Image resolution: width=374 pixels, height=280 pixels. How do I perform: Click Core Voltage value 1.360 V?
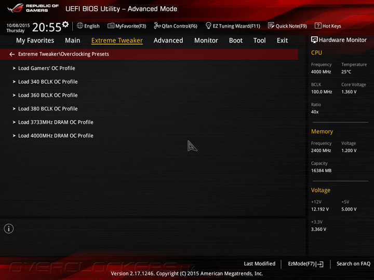349,92
